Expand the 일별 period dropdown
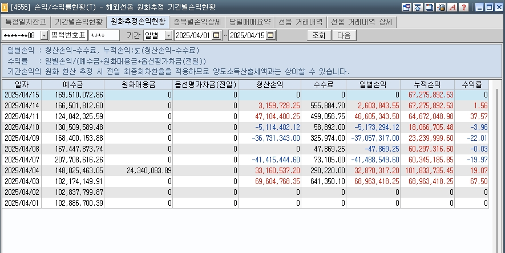The width and height of the screenshot is (505, 253). pos(168,35)
